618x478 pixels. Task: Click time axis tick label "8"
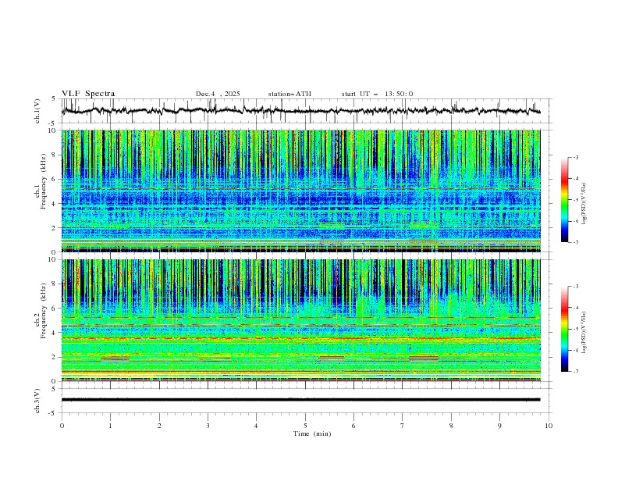click(x=451, y=426)
